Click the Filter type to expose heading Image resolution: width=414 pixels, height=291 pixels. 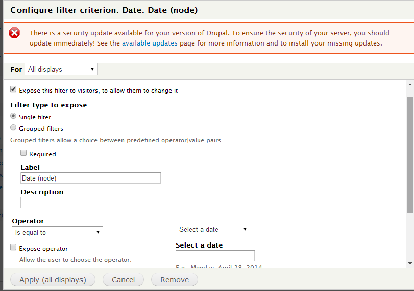(x=48, y=105)
